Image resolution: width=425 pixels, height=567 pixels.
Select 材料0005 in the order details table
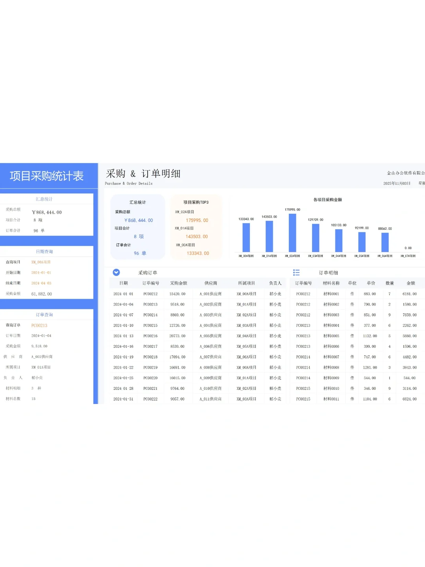[x=331, y=335]
